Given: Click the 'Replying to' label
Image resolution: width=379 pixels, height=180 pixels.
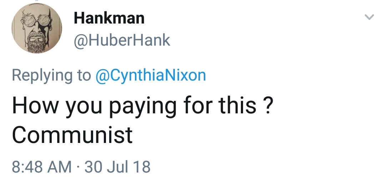Looking at the screenshot, I should coord(51,75).
